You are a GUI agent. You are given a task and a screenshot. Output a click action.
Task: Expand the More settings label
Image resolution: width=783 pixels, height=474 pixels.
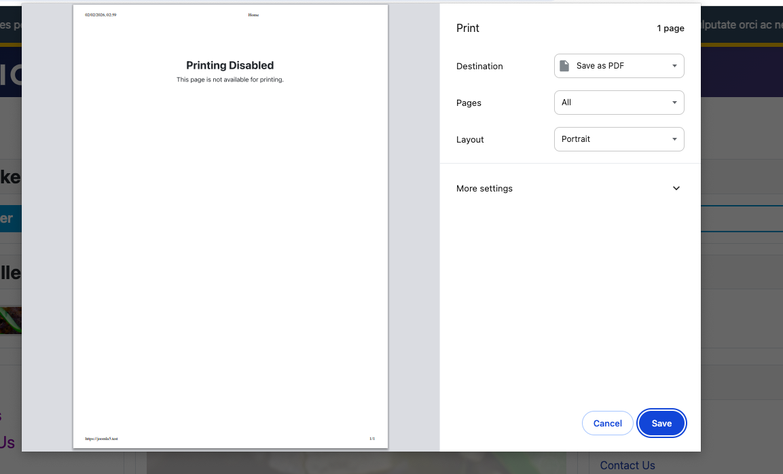[484, 188]
